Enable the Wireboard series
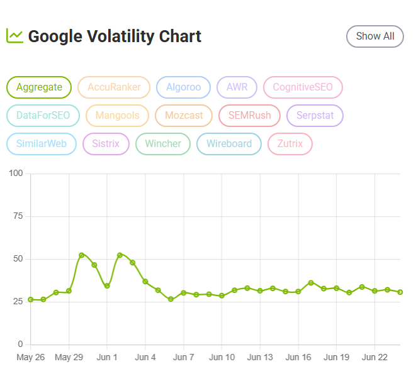Screen dimensions: 416x369 (x=229, y=144)
